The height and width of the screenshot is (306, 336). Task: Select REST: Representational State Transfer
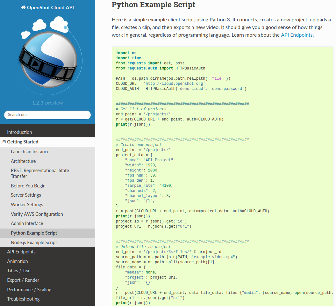[x=40, y=173]
